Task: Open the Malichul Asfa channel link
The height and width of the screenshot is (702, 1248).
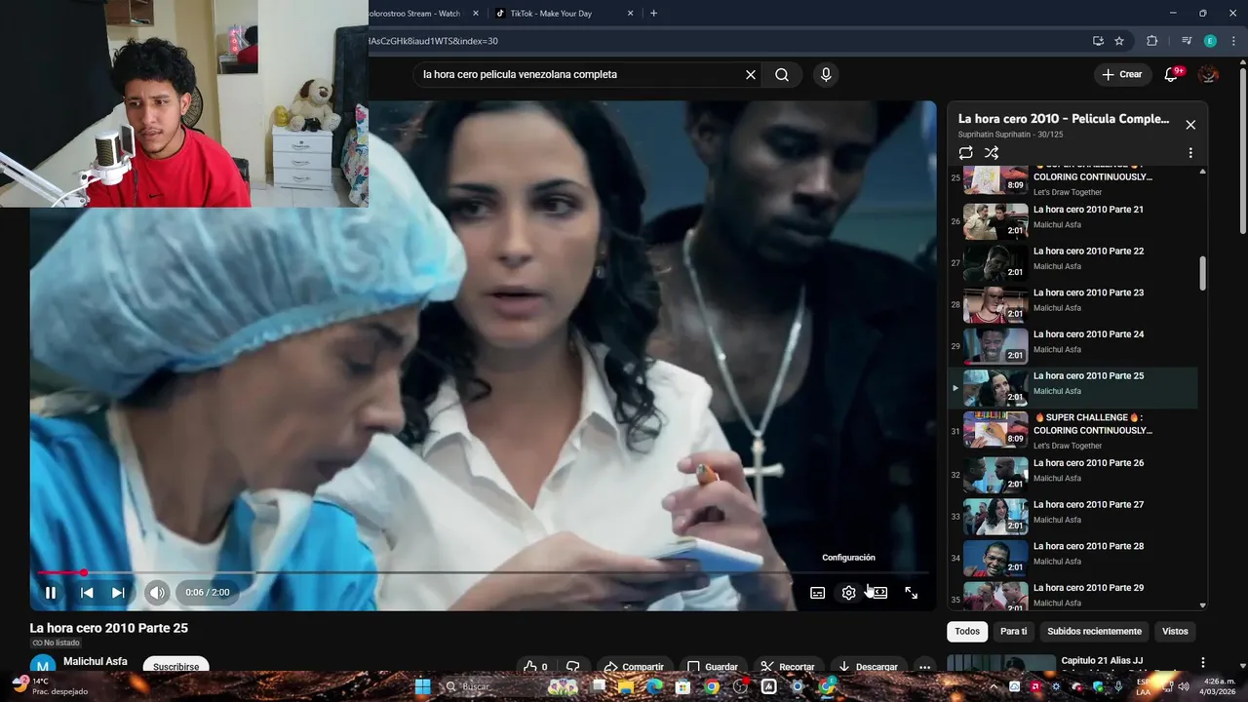Action: tap(96, 662)
